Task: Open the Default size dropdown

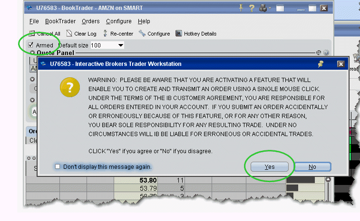Action: (x=121, y=46)
